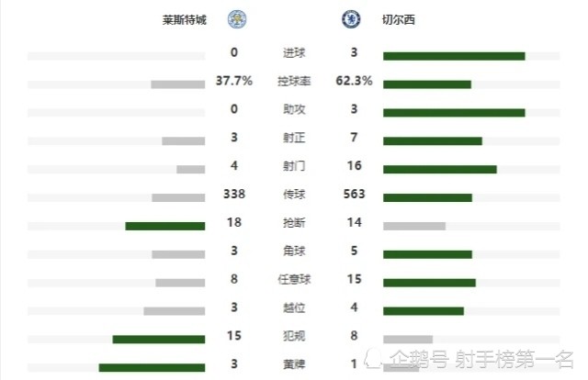Click Chelsea's pass count 563
Screen dimensions: 588x380
pos(354,194)
